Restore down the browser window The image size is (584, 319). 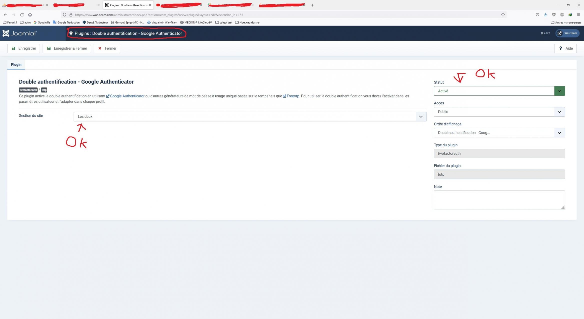[568, 5]
